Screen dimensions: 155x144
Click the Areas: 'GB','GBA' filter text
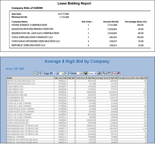15,69
